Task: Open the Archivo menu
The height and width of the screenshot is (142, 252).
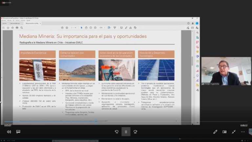Action: click(3, 20)
